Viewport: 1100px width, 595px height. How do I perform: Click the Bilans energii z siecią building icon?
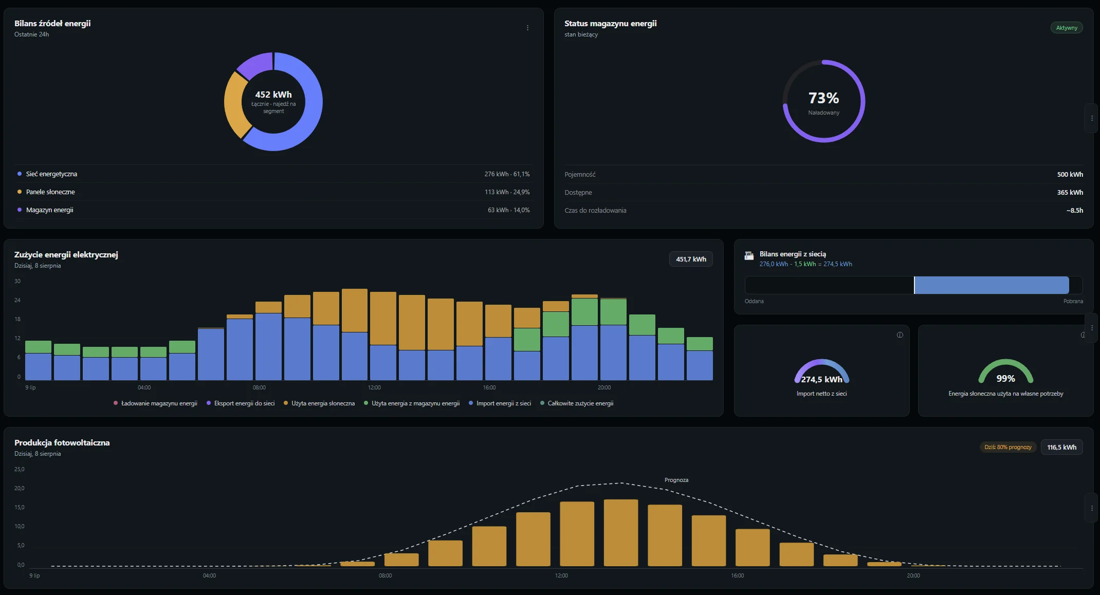(x=749, y=255)
